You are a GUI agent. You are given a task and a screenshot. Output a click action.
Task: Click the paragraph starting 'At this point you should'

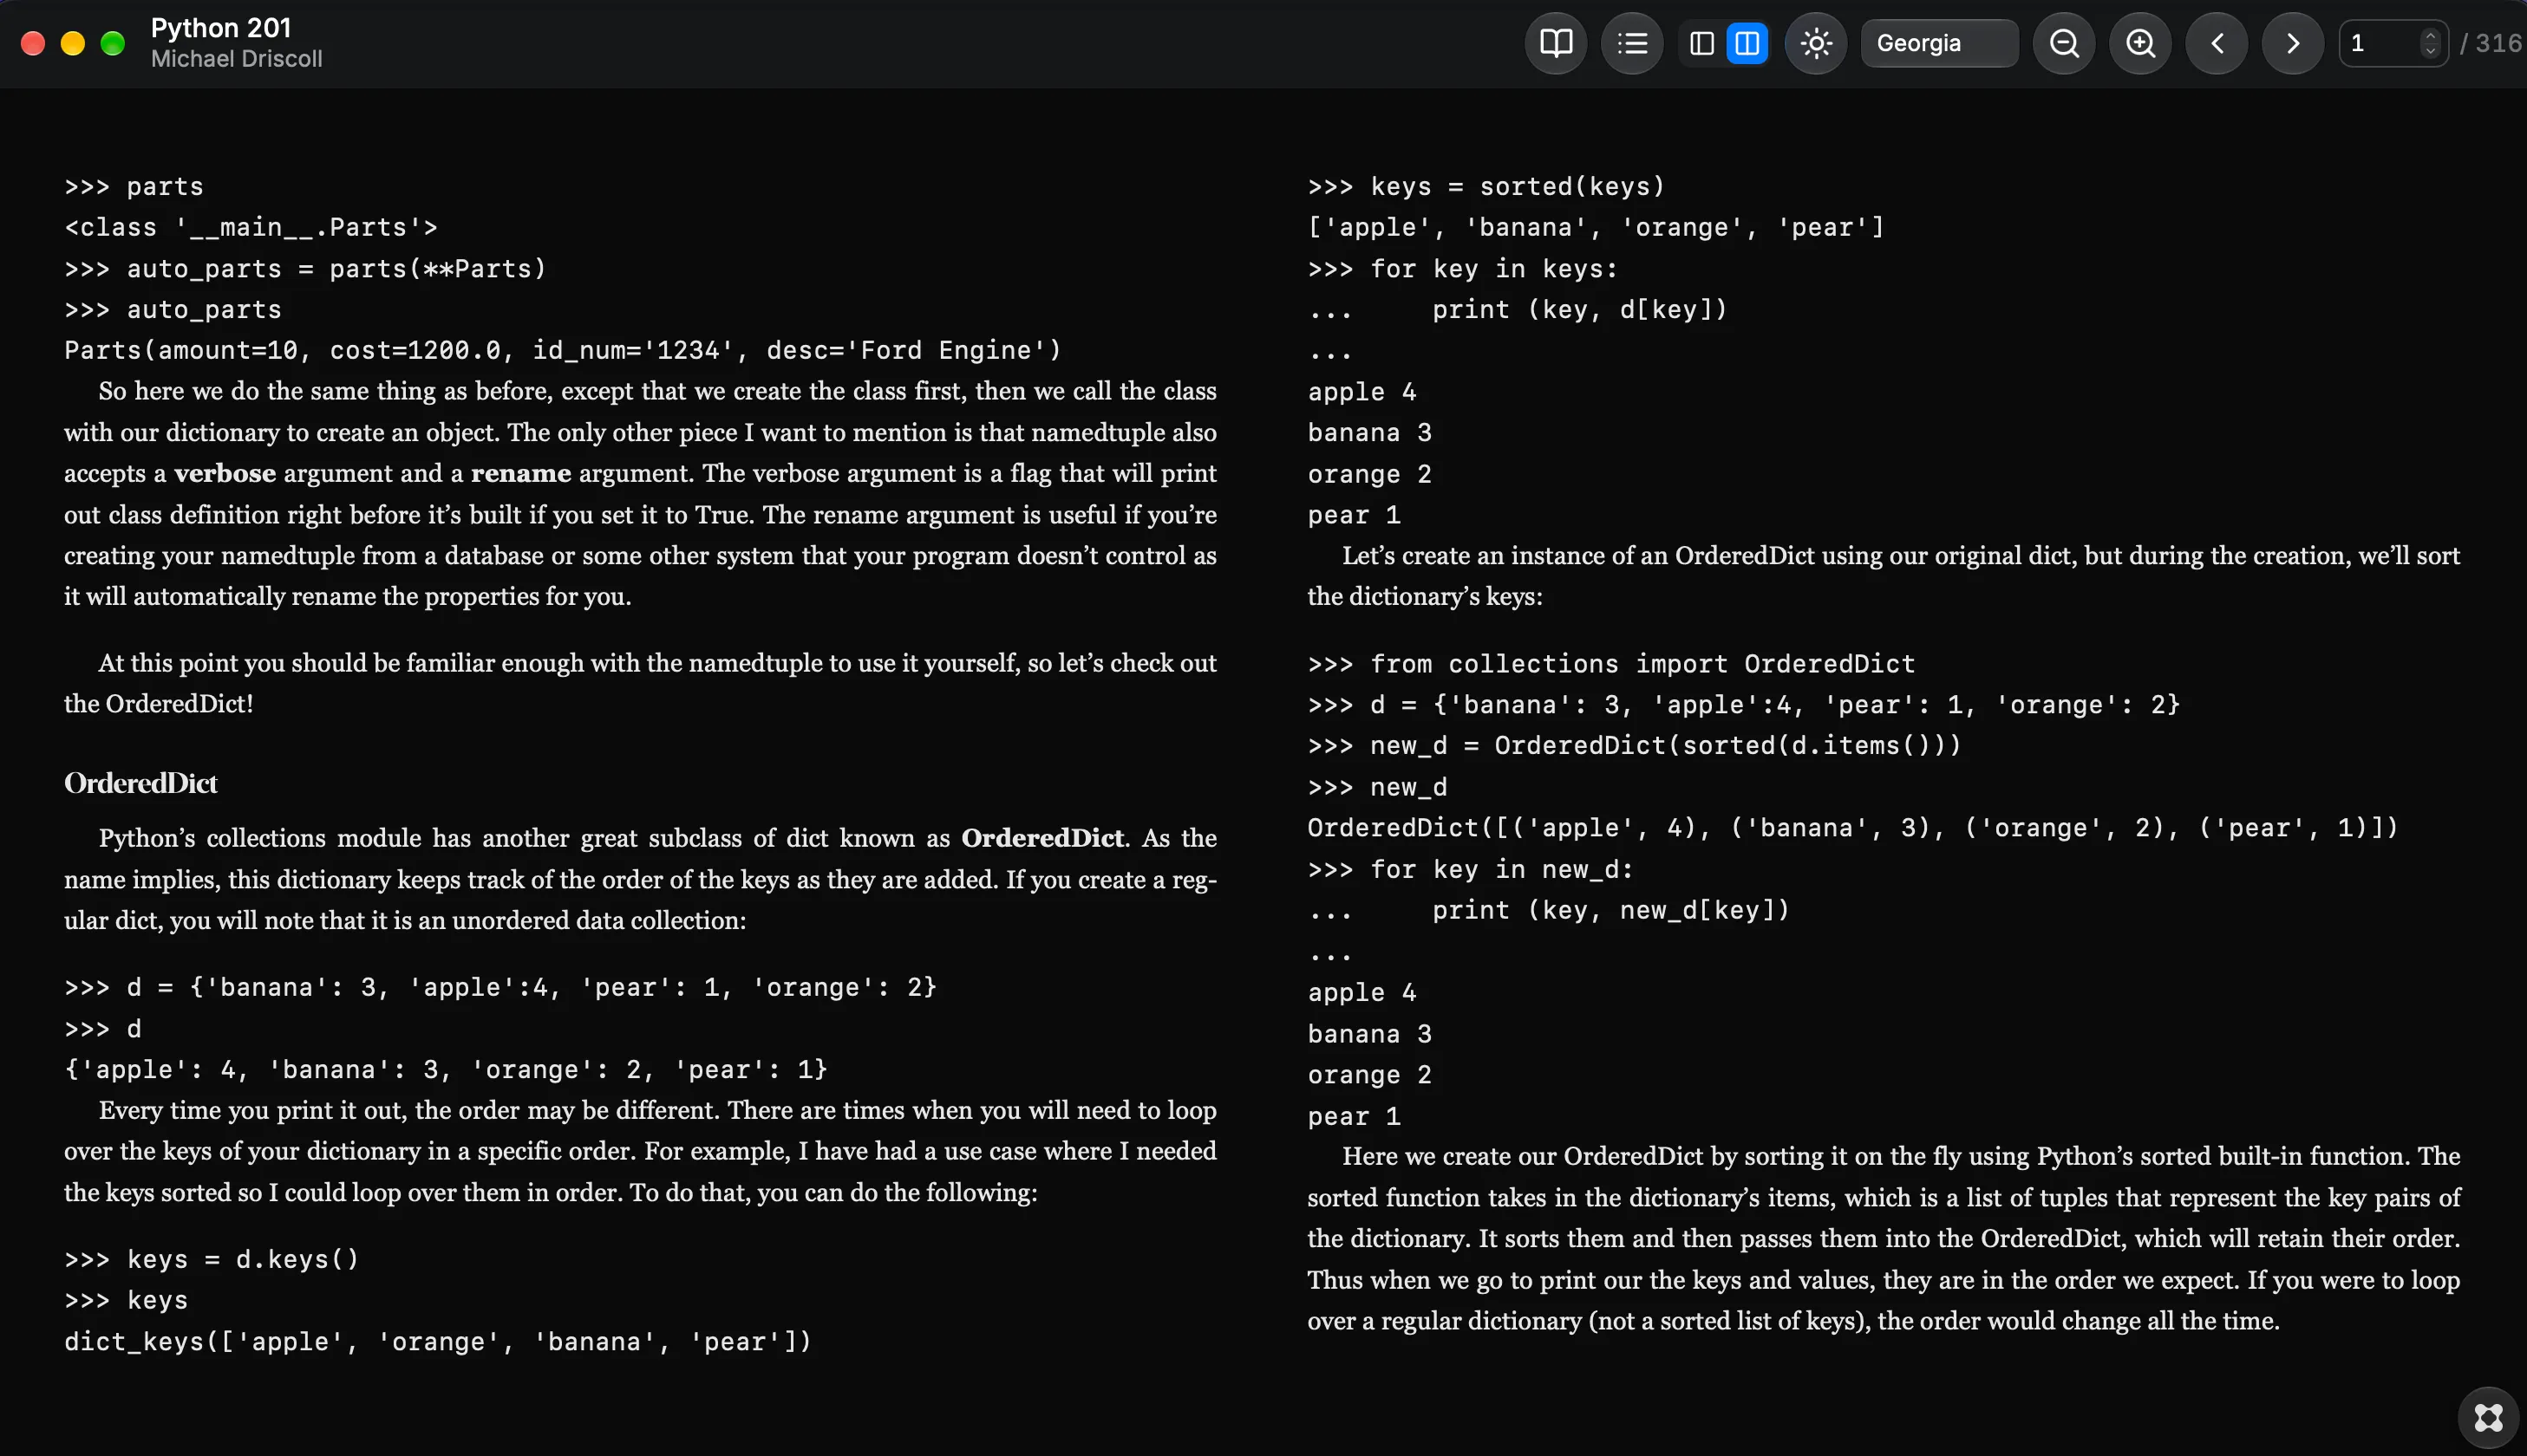click(x=640, y=683)
